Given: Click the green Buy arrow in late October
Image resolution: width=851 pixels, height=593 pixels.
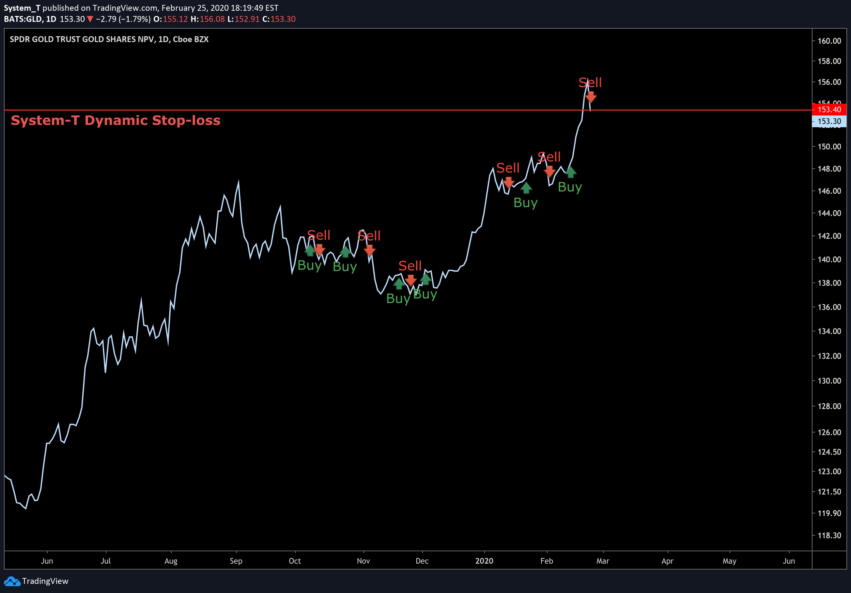Looking at the screenshot, I should coord(346,252).
